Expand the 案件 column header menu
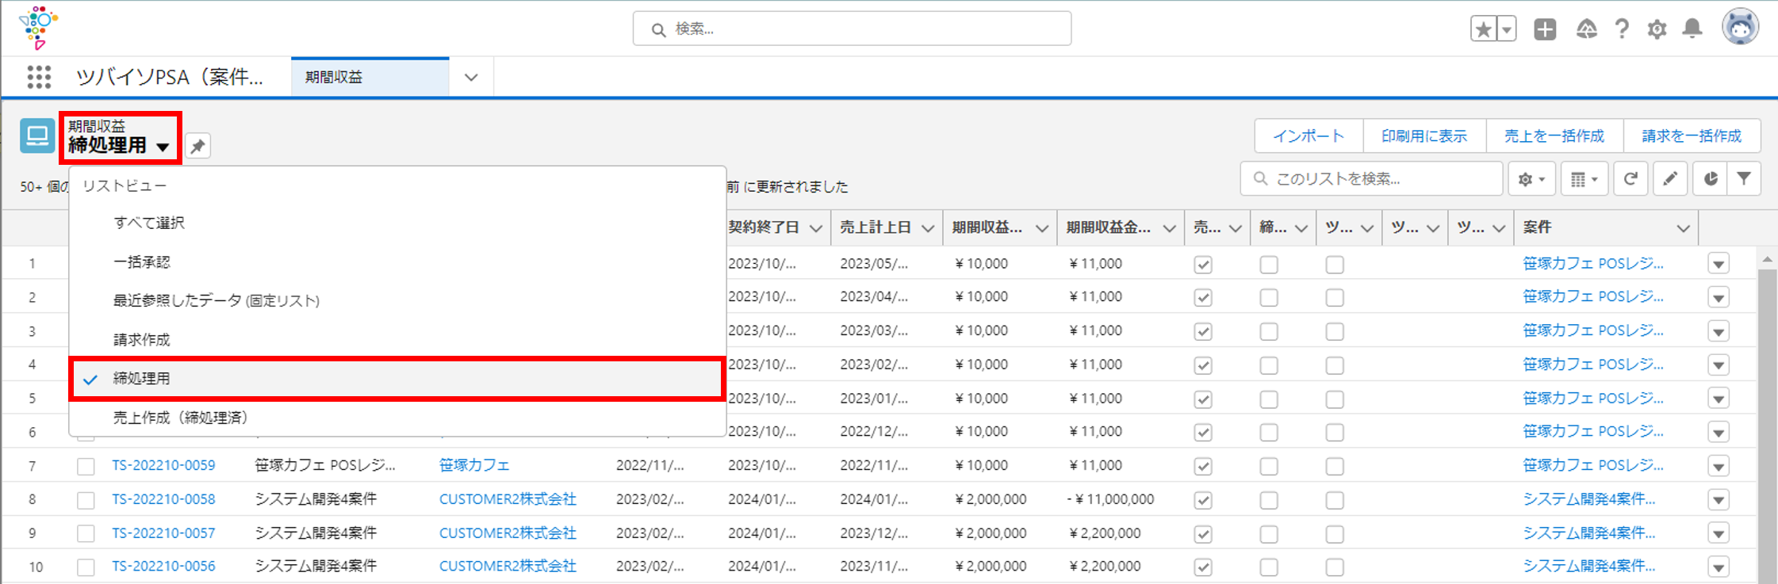Viewport: 1778px width, 584px height. pos(1683,228)
